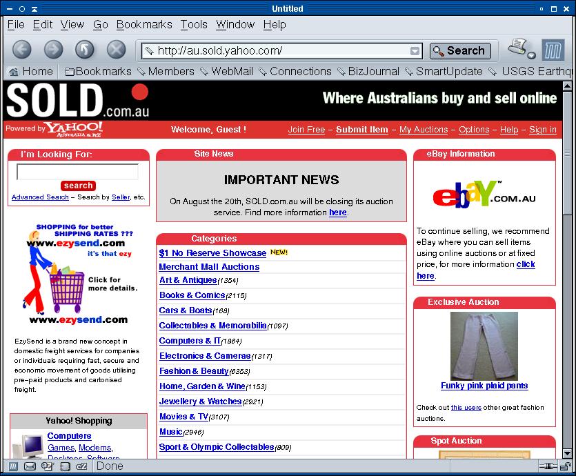Click the red search button on the page
The height and width of the screenshot is (476, 576).
[78, 186]
